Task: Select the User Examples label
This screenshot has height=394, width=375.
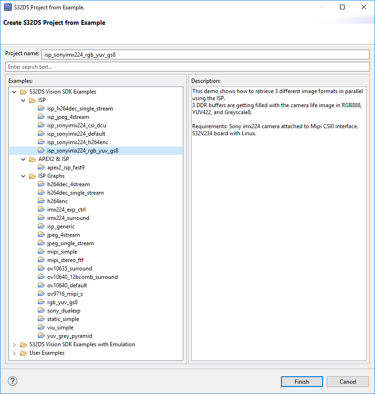Action: 47,353
